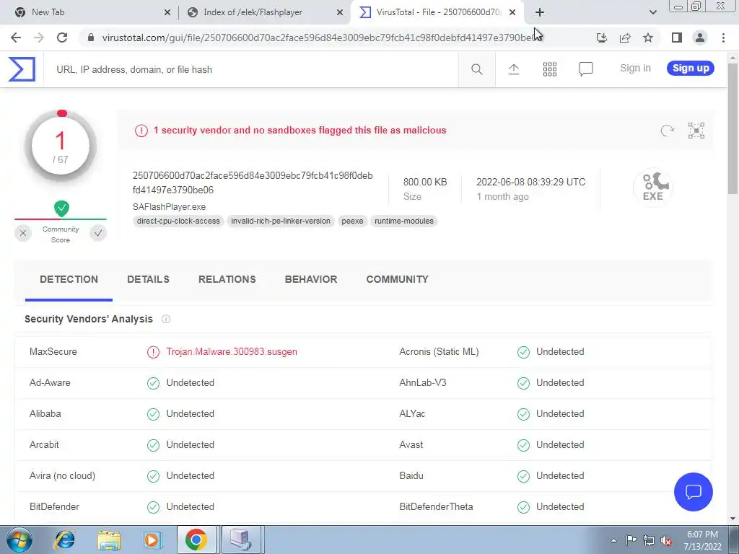This screenshot has height=554, width=739.
Task: Click the search magnifier icon
Action: (476, 69)
